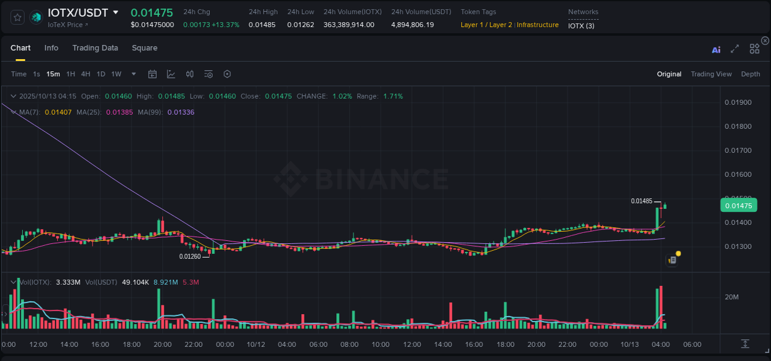Switch to Trading View mode
This screenshot has height=361, width=771.
click(x=711, y=74)
